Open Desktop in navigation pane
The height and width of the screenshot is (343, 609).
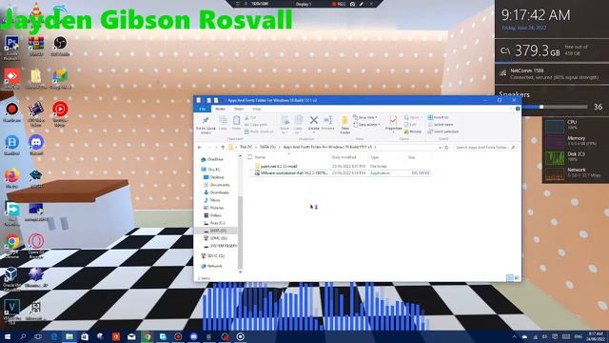tap(213, 177)
